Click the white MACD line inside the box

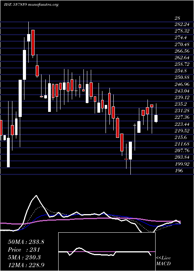[105, 252]
